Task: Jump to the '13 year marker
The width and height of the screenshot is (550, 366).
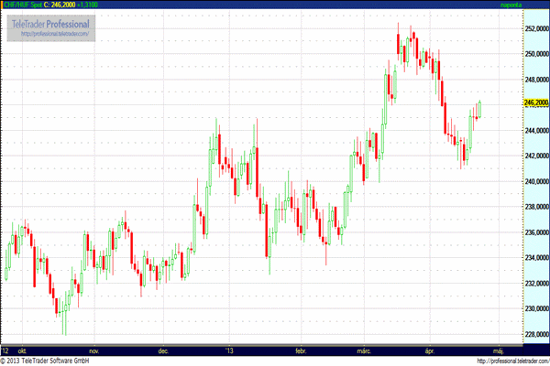Action: [x=229, y=350]
